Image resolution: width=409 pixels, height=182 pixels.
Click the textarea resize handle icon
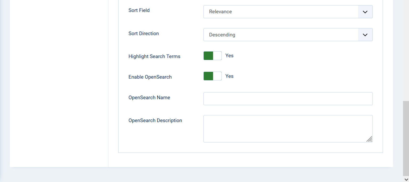click(370, 139)
